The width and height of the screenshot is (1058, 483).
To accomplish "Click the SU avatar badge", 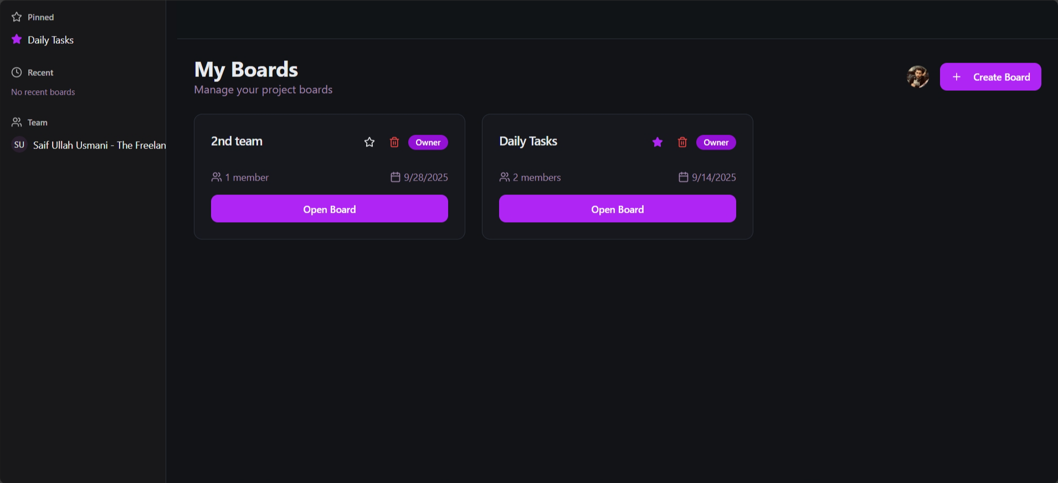I will (19, 145).
